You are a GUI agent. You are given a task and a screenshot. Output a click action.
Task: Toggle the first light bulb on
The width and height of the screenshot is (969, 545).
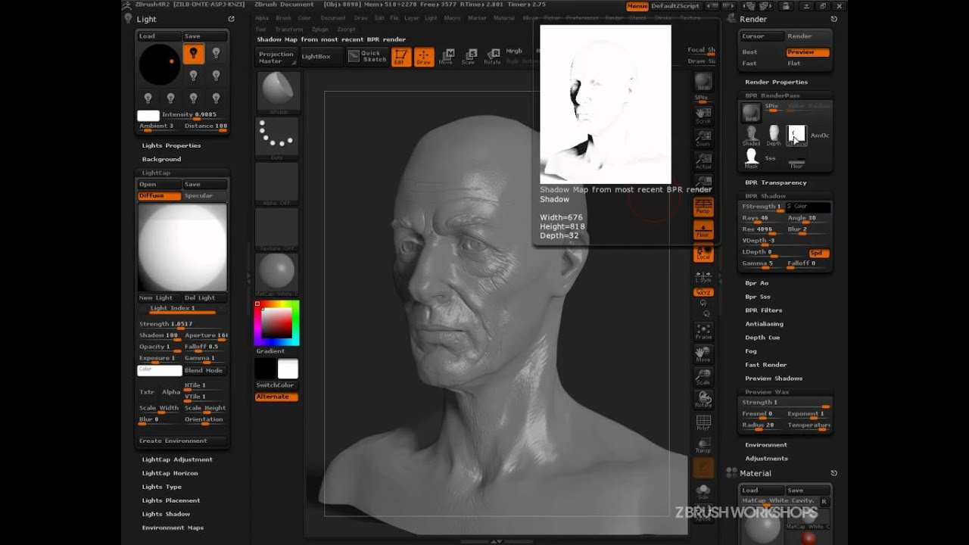pyautogui.click(x=193, y=53)
